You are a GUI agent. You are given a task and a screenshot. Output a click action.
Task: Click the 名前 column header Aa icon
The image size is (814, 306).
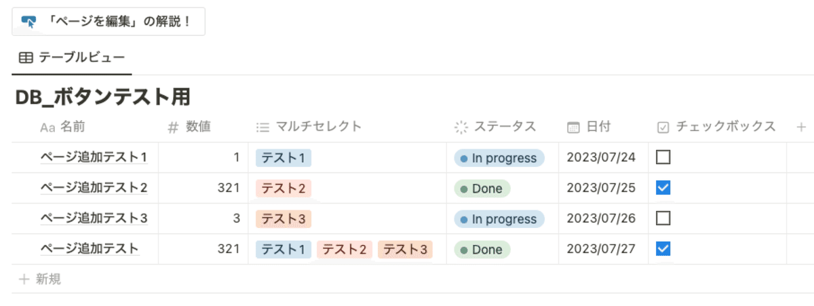(47, 127)
